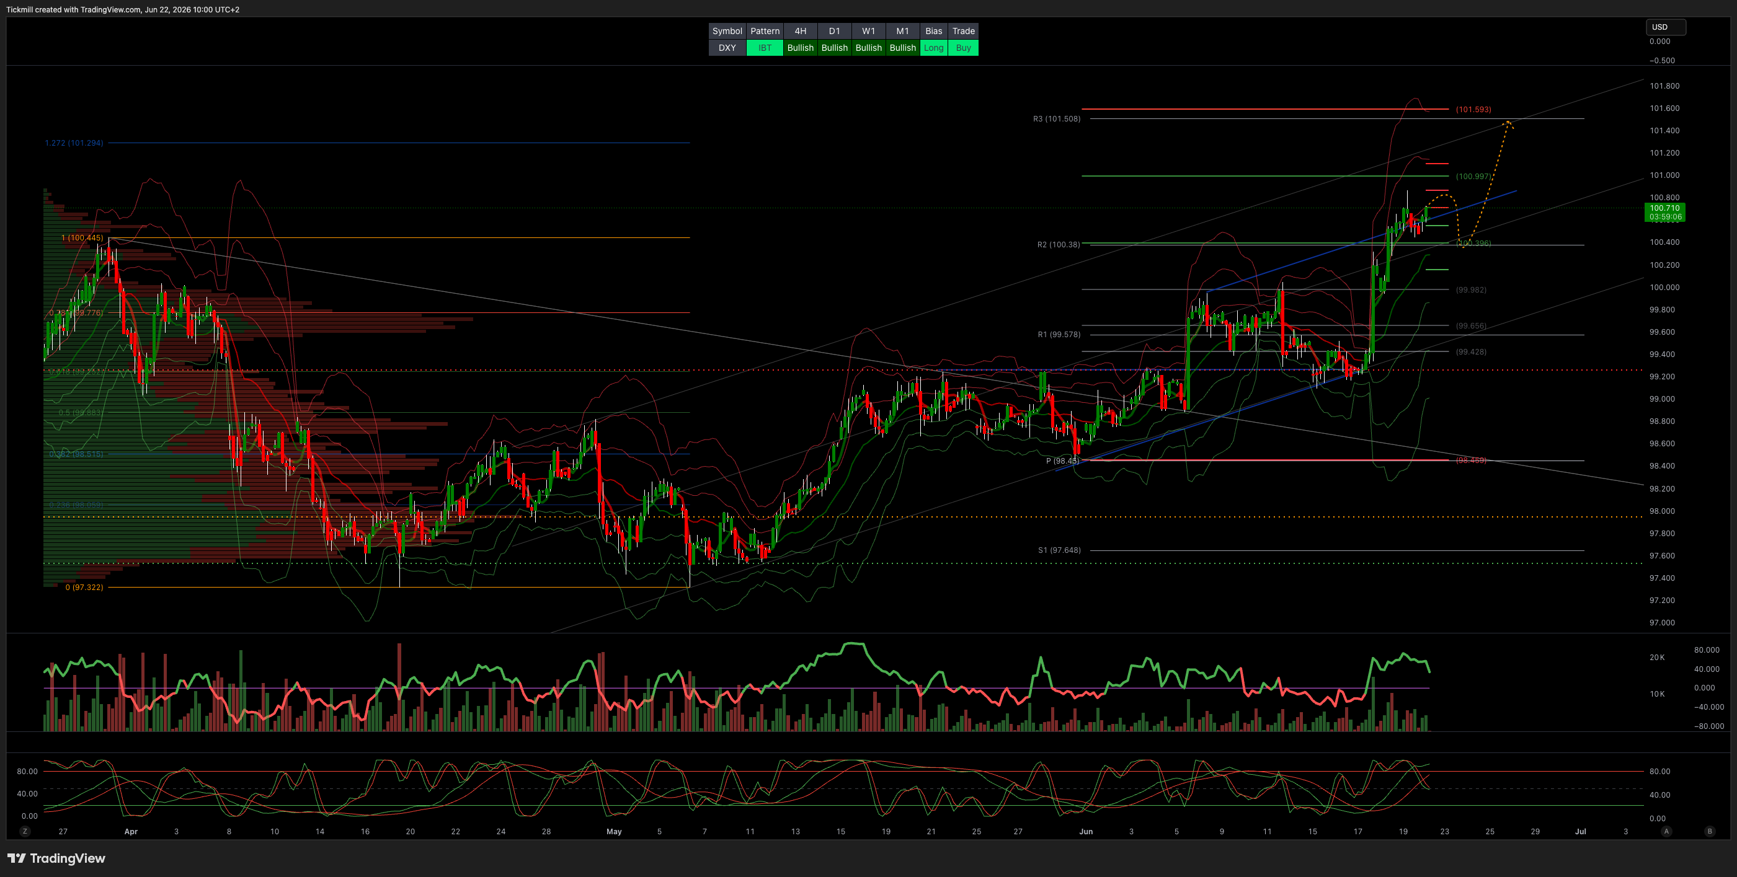1737x877 pixels.
Task: Click the Bullish cell under W1
Action: click(x=868, y=48)
